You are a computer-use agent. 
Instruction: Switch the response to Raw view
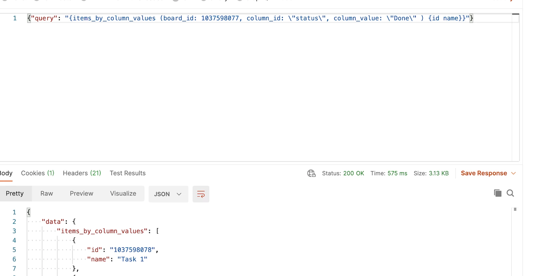47,194
